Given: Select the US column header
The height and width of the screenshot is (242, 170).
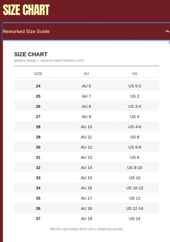Looking at the screenshot, I should pos(135,74).
